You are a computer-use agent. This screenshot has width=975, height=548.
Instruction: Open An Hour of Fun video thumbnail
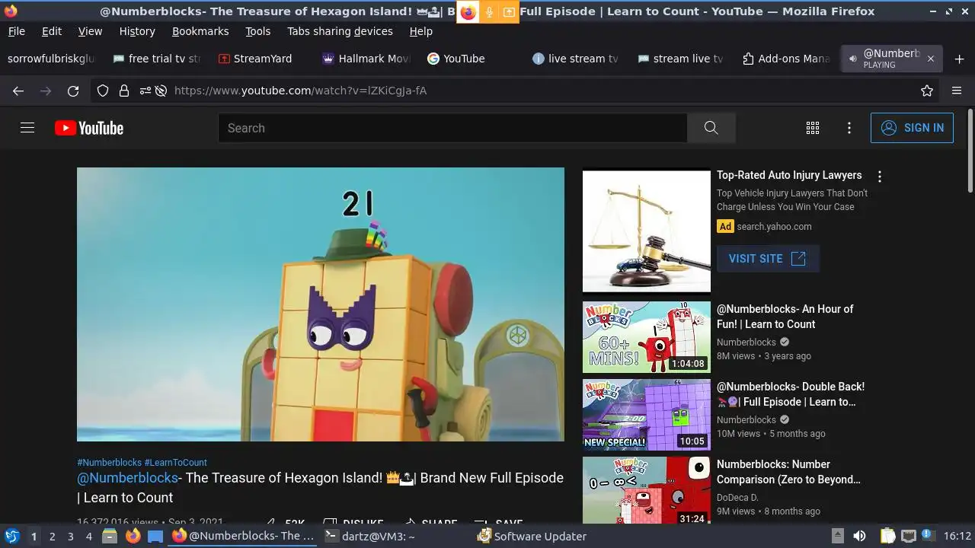coord(647,337)
